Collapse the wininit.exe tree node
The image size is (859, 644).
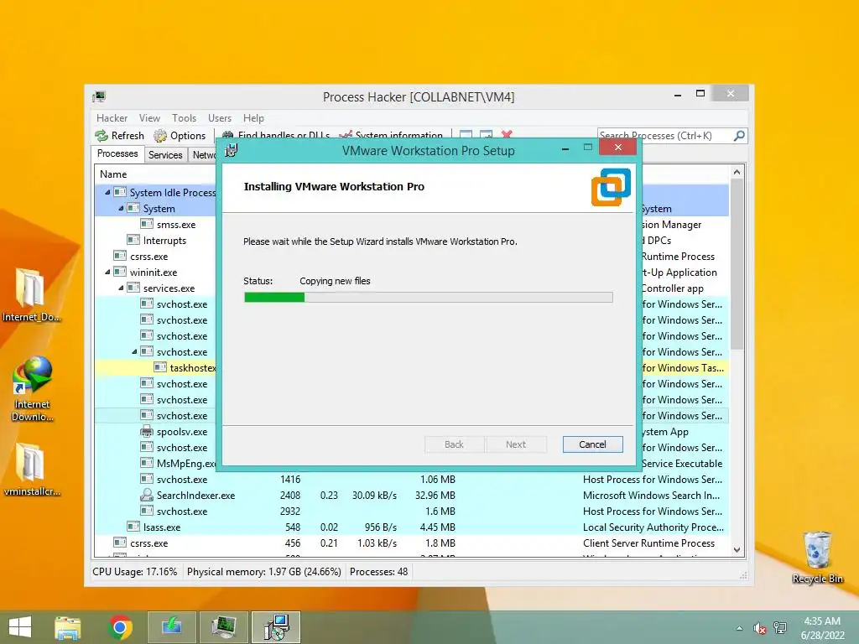pos(107,272)
